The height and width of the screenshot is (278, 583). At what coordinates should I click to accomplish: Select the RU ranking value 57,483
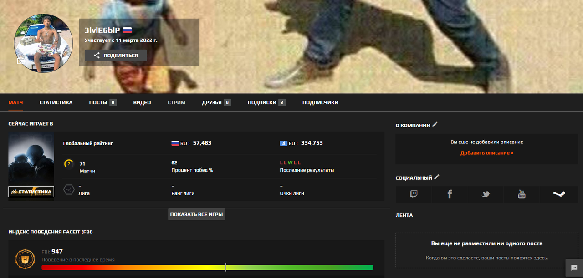click(202, 143)
